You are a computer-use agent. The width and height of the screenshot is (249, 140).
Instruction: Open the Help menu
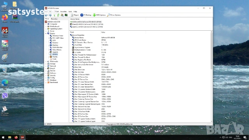coord(75,12)
